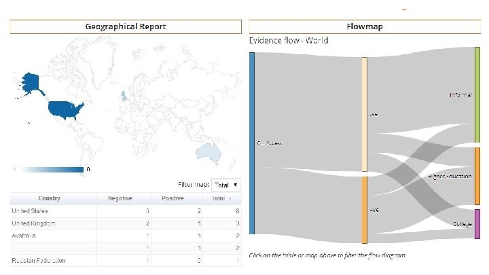This screenshot has height=275, width=489.
Task: Select the Russian Federation row label
Action: coord(39,260)
